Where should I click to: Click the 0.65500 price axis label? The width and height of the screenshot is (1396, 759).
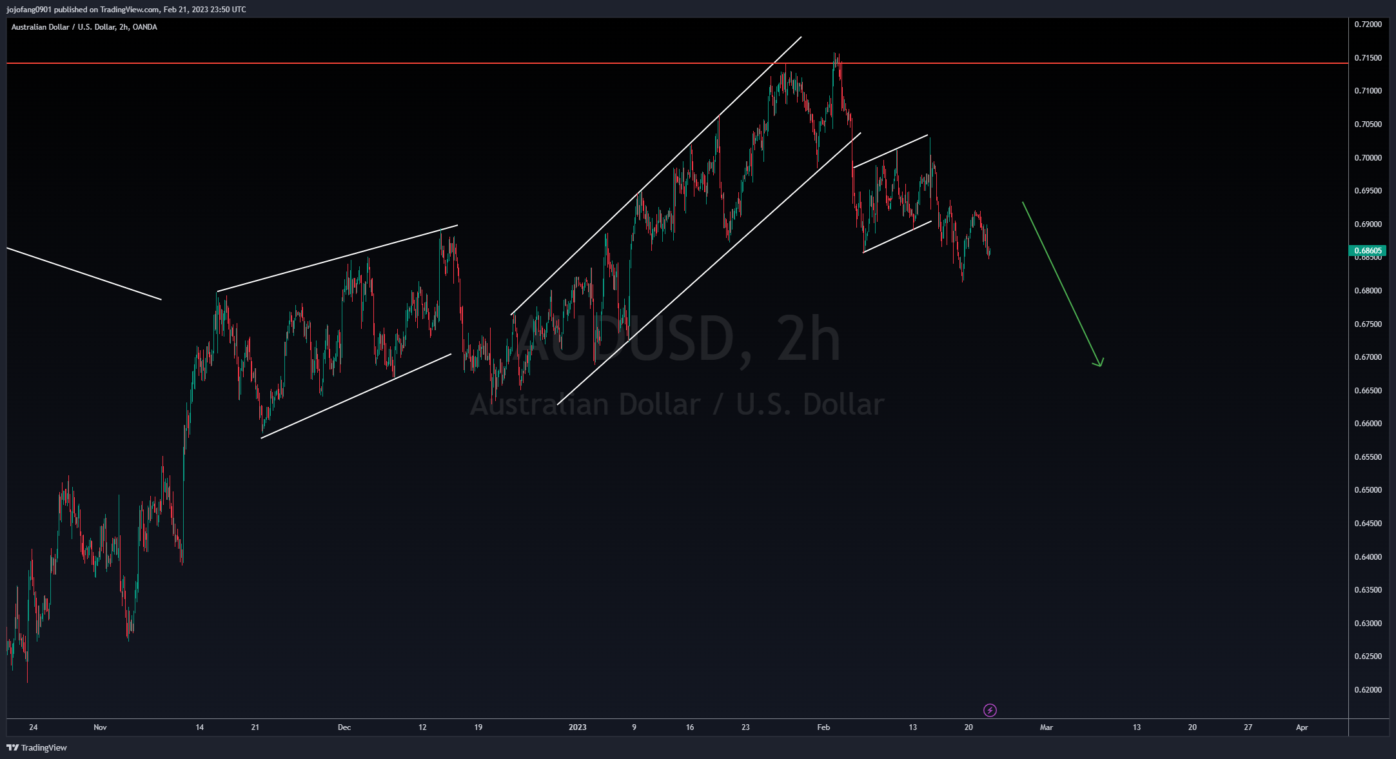click(1368, 457)
